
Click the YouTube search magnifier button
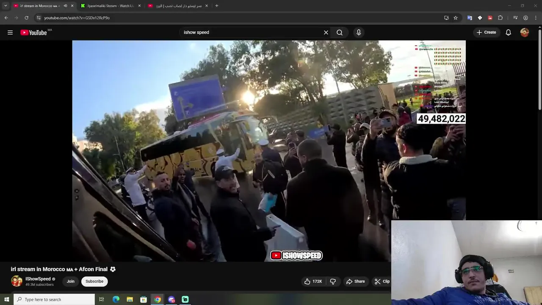(x=340, y=33)
